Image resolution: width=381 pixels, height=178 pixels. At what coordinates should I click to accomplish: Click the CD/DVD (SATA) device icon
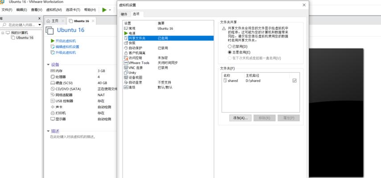tap(53, 89)
